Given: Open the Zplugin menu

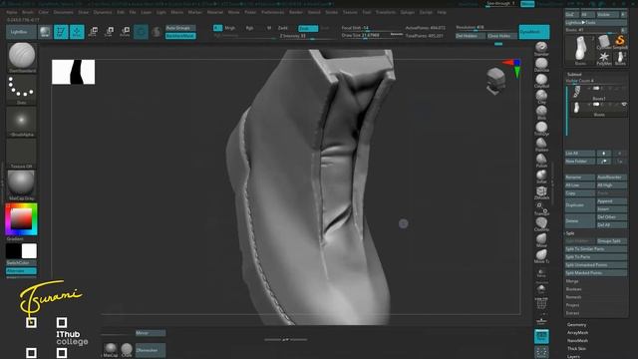Looking at the screenshot, I should click(408, 13).
